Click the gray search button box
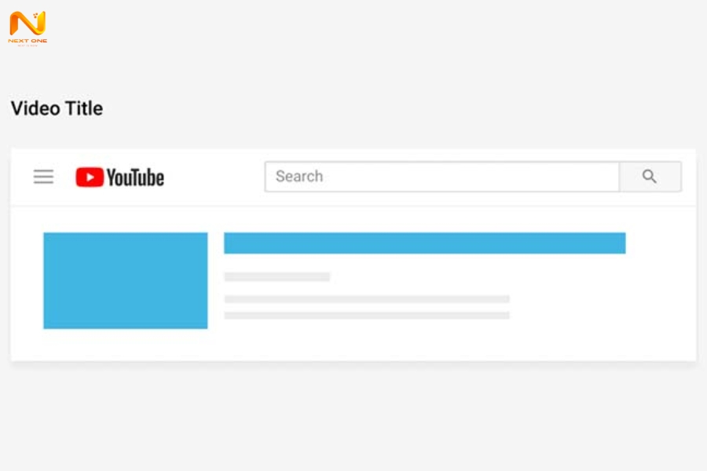707x471 pixels. pyautogui.click(x=650, y=177)
